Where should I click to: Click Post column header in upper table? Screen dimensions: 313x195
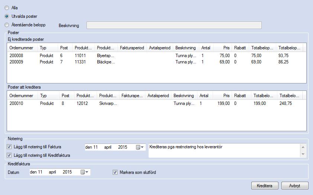pos(65,48)
